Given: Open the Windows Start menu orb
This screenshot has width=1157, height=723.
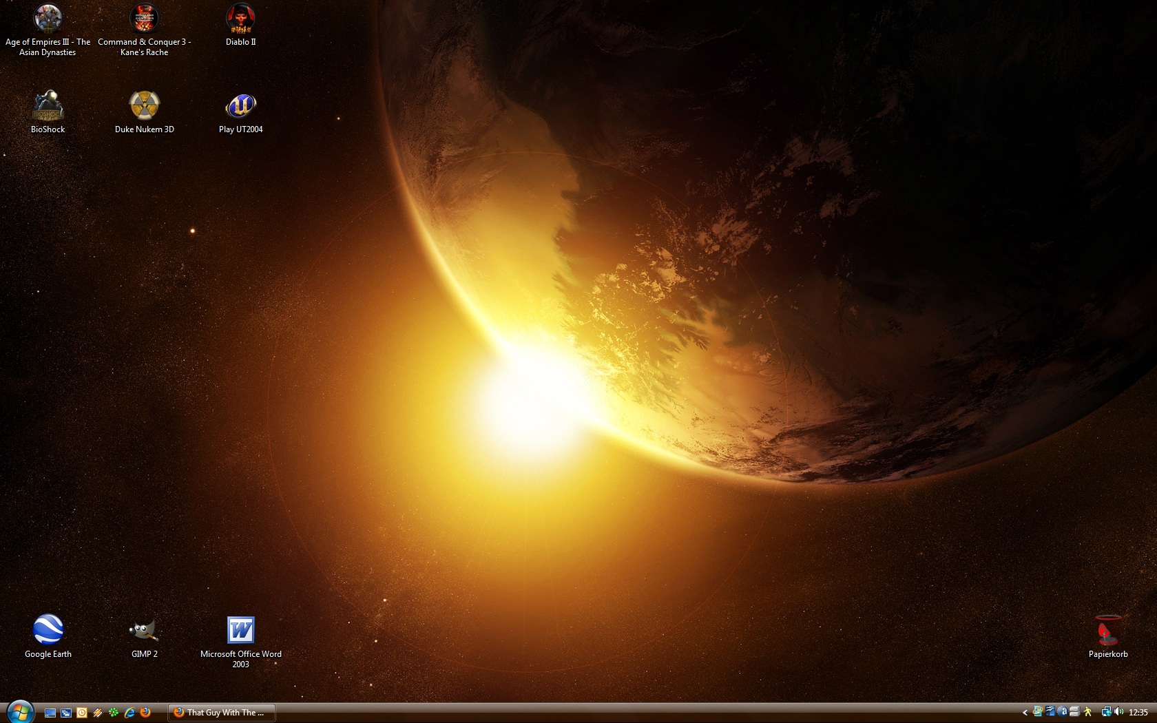Looking at the screenshot, I should pos(19,712).
